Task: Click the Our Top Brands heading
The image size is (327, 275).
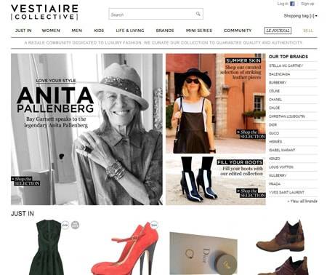Action: click(x=288, y=57)
